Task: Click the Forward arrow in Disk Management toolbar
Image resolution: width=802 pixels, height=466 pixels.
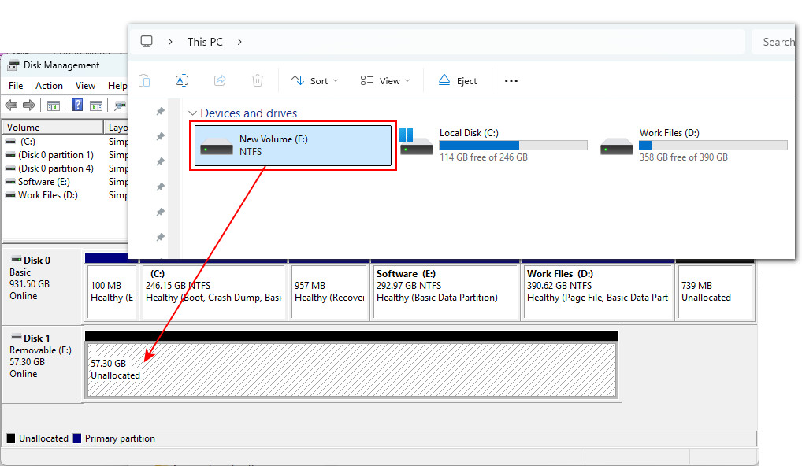Action: [29, 105]
